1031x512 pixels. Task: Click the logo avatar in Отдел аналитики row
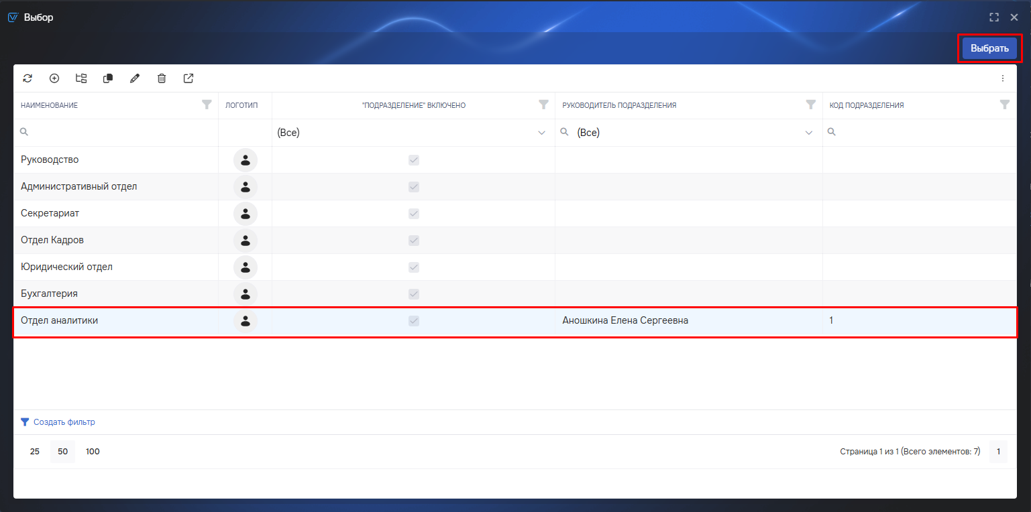tap(246, 321)
